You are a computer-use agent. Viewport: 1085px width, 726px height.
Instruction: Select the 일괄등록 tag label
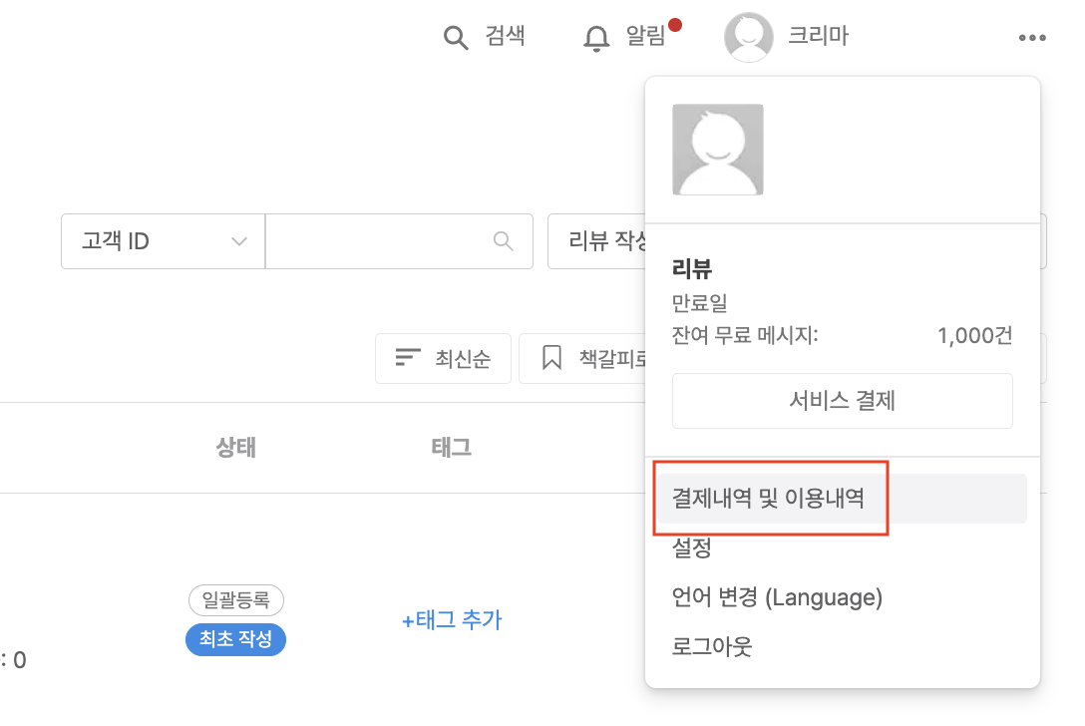point(235,600)
